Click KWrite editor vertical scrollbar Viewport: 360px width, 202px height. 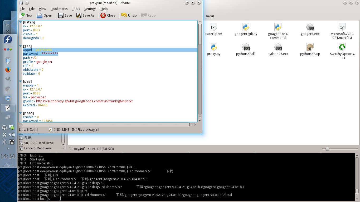(200, 34)
